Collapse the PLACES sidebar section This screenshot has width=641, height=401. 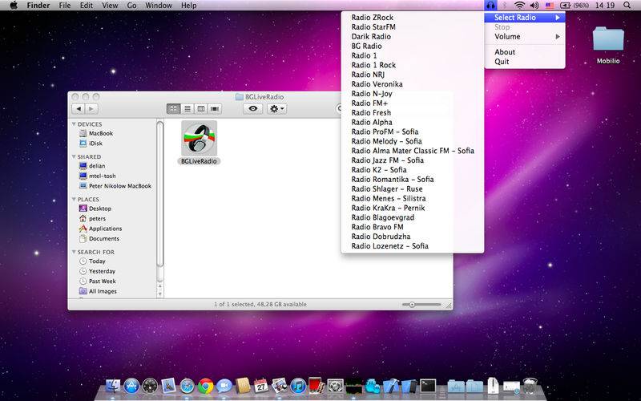pyautogui.click(x=74, y=199)
